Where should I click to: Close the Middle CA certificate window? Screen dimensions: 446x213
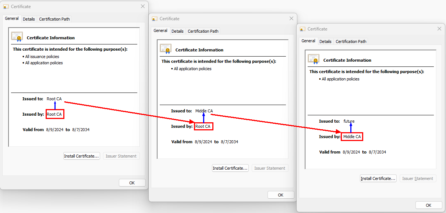291,18
